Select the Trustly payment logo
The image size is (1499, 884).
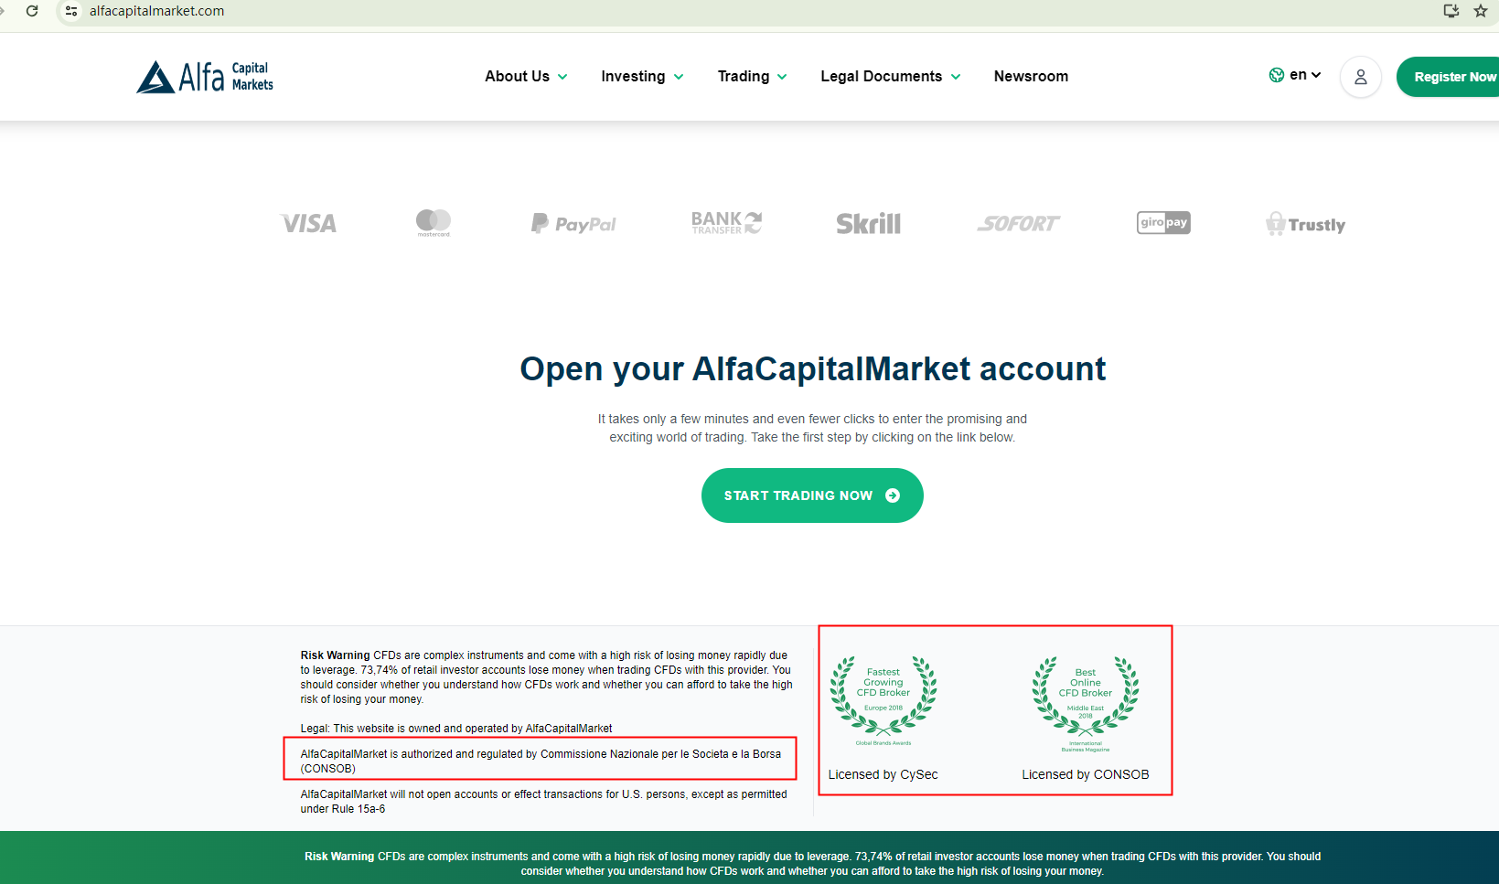pos(1305,224)
